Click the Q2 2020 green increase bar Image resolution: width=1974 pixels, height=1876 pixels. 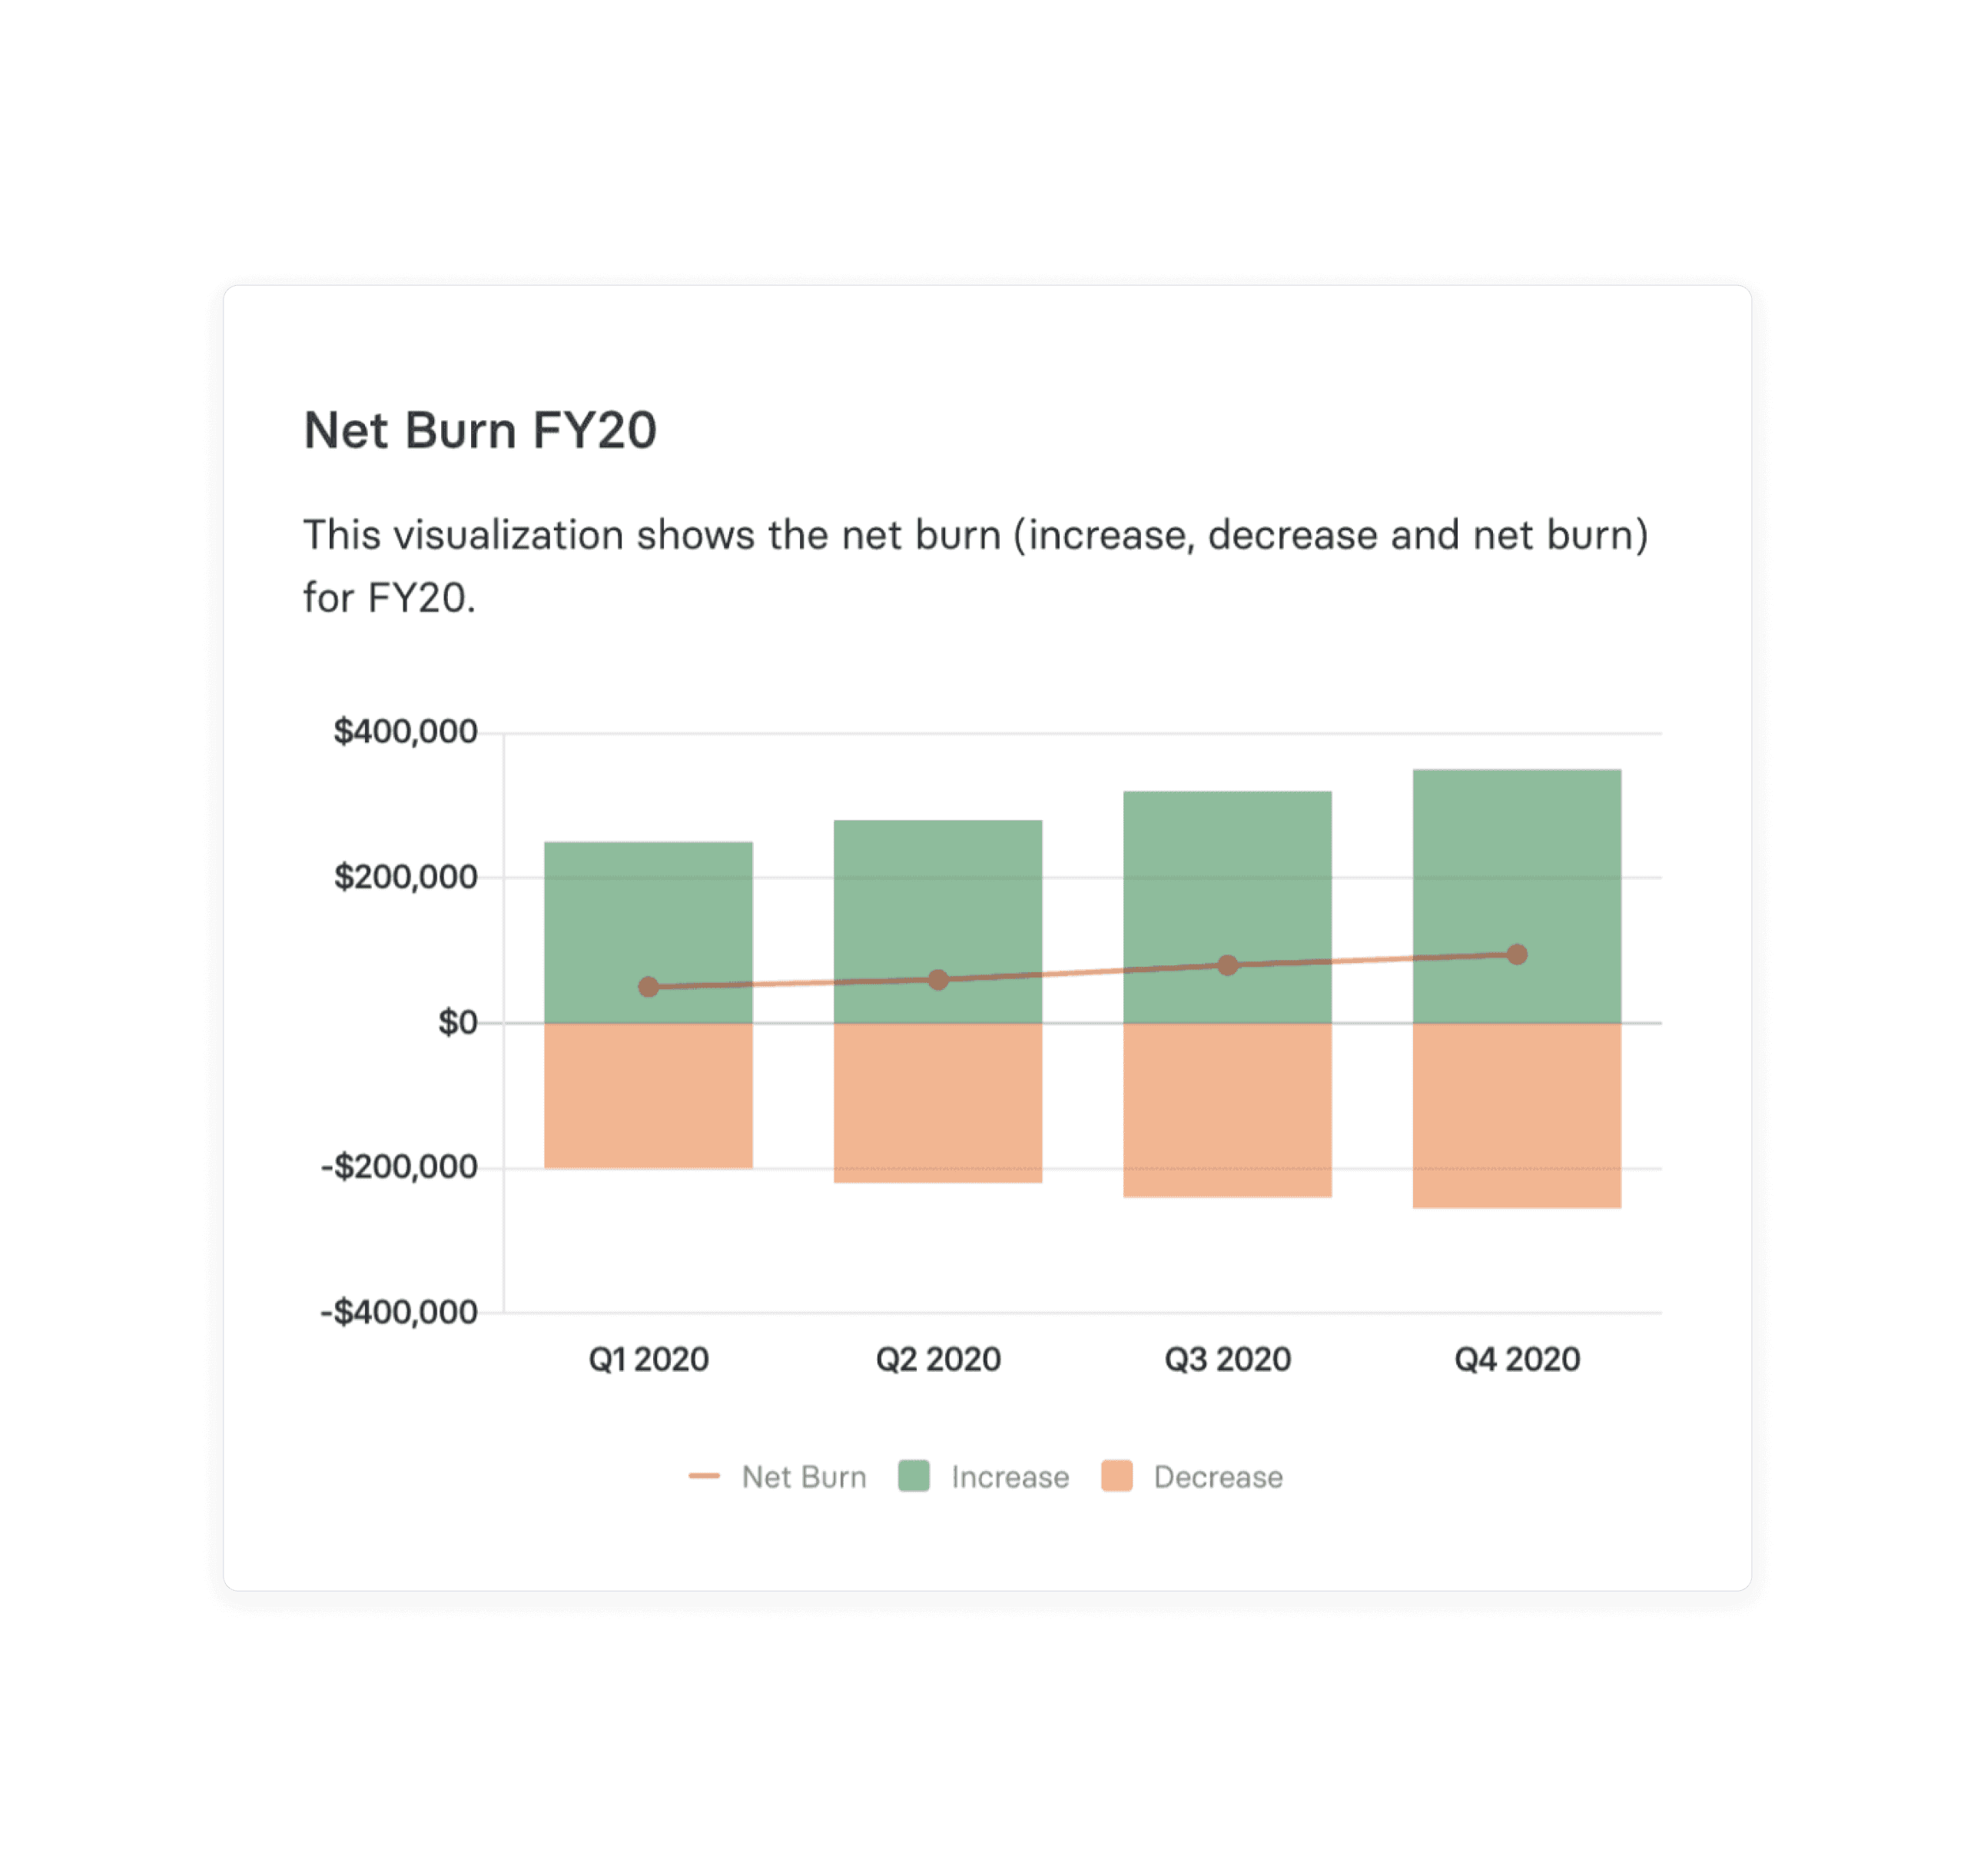pyautogui.click(x=938, y=921)
